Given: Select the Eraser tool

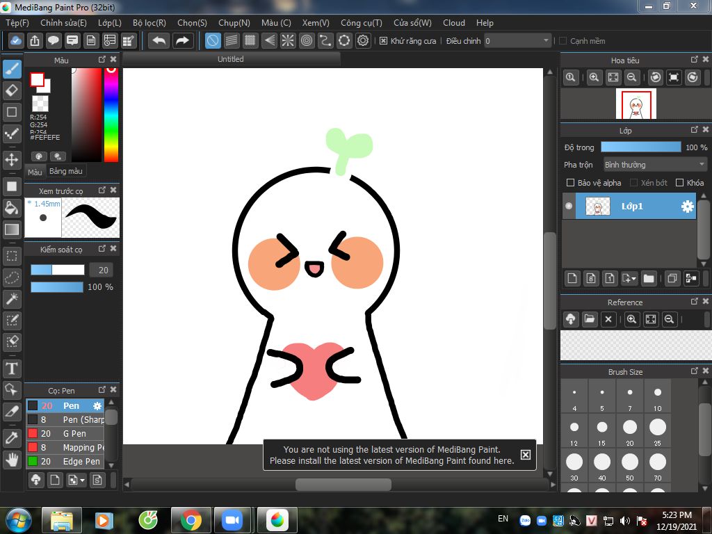Looking at the screenshot, I should tap(13, 91).
